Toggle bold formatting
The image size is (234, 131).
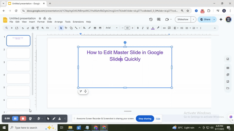[138, 28]
